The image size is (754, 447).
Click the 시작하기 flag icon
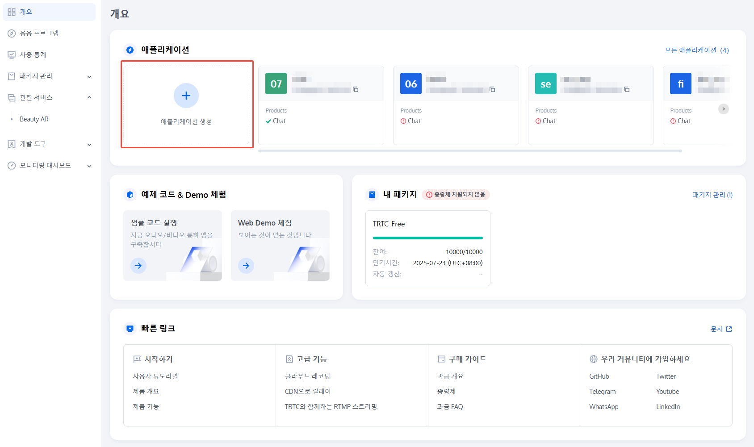pos(137,359)
